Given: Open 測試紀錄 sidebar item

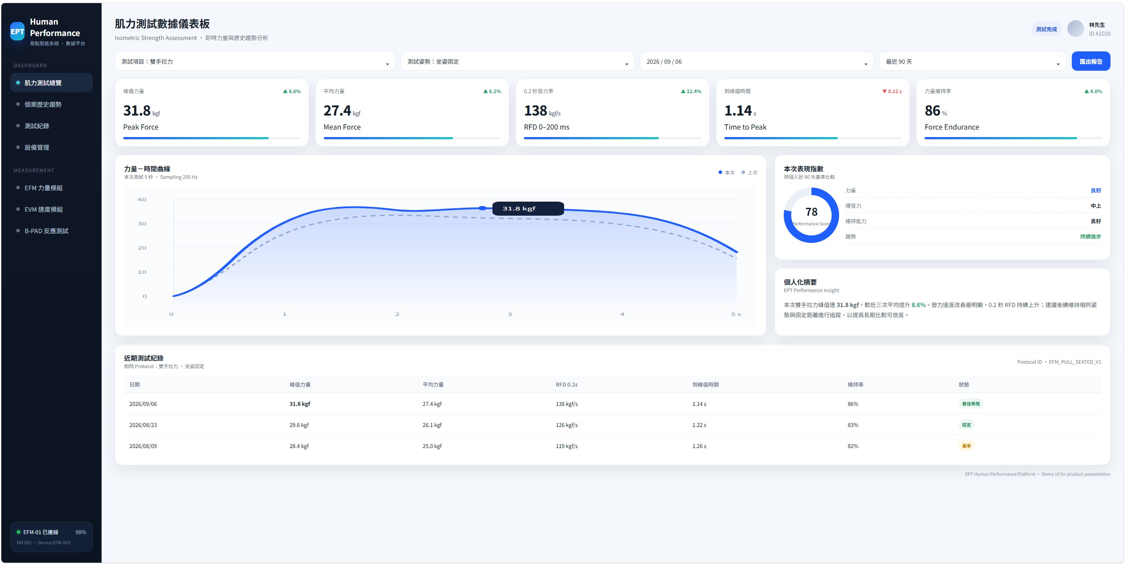Looking at the screenshot, I should tap(51, 126).
